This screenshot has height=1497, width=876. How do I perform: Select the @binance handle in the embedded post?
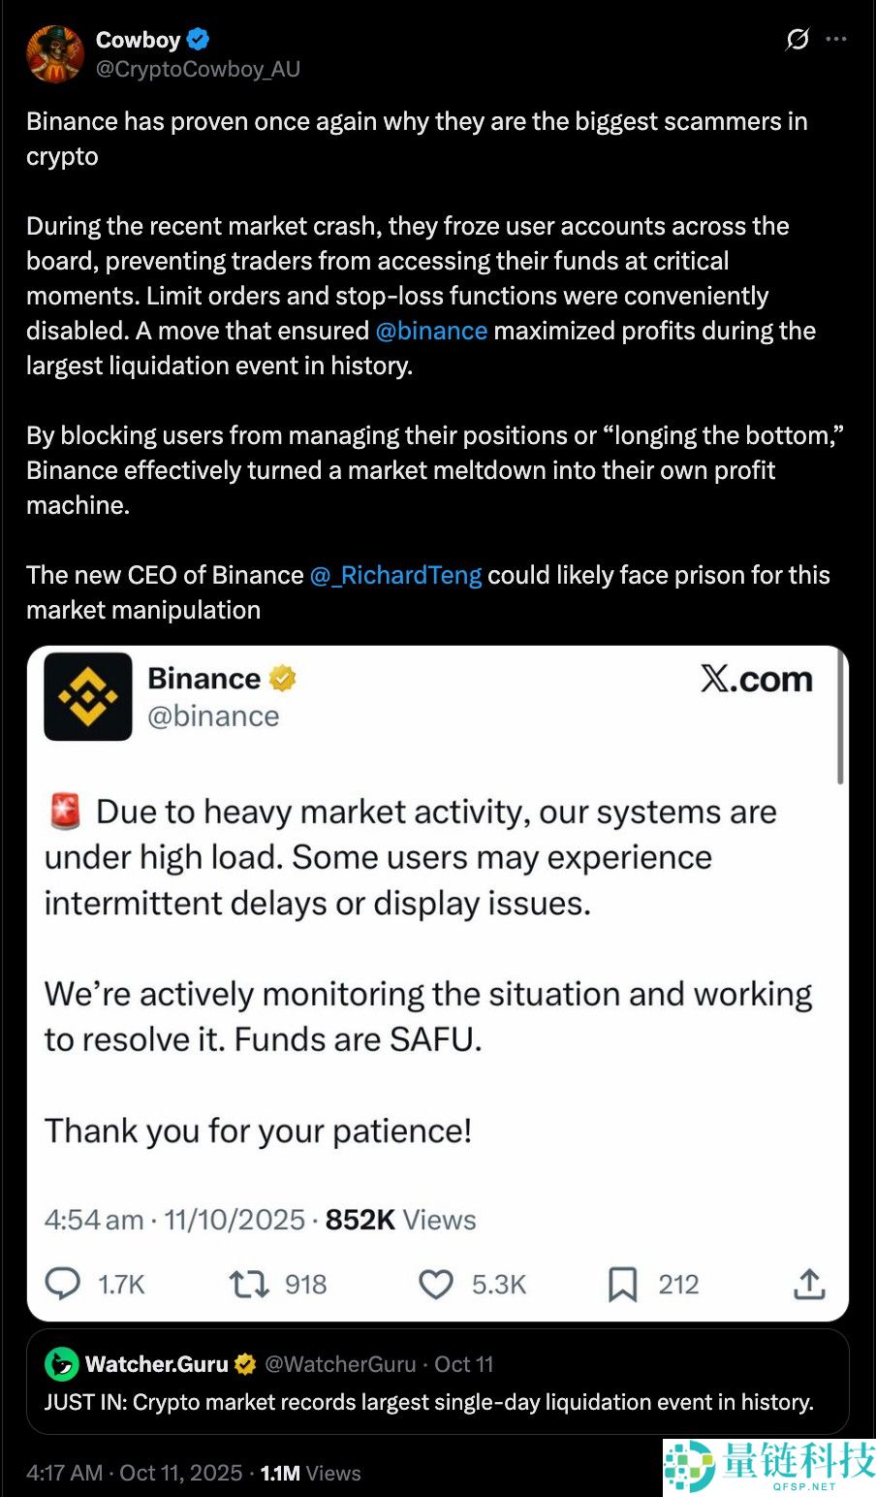[215, 716]
